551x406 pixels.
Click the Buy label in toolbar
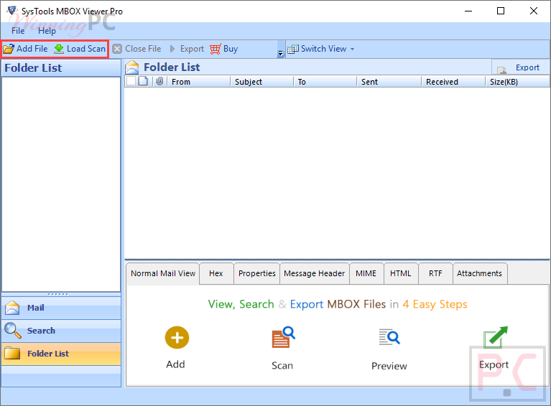click(231, 49)
